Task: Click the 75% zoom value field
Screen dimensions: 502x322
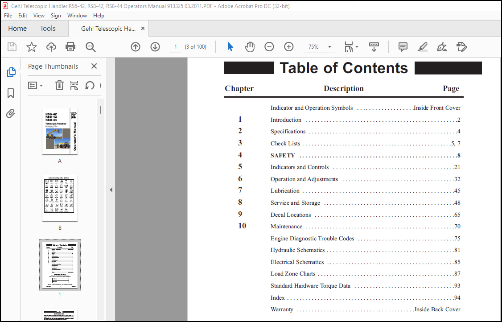Action: pos(313,47)
